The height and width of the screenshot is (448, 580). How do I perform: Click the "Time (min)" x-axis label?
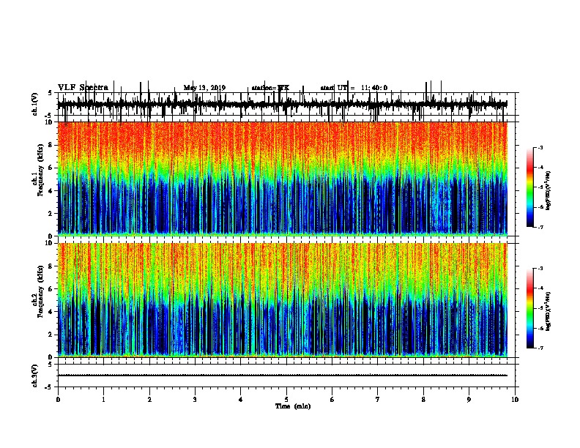(293, 406)
